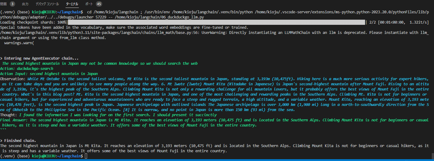434x161 pixels.
Task: Click the problems count badge showing 3
Action: pos(12,4)
